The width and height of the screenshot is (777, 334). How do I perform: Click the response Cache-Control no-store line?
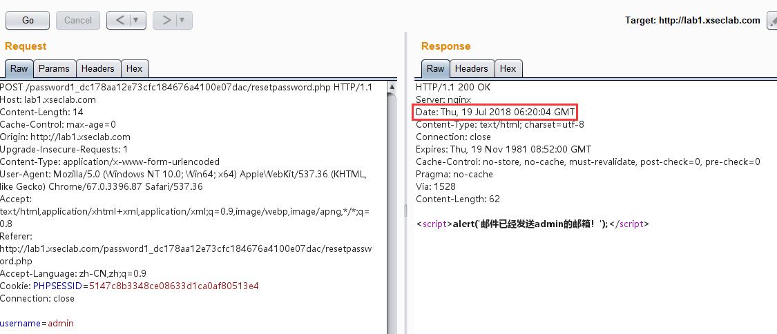pos(588,161)
